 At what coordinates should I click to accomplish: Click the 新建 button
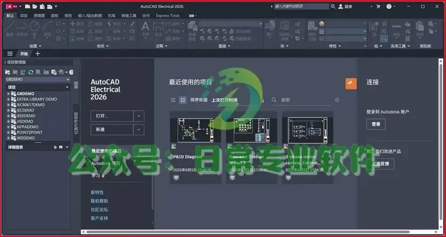click(x=112, y=130)
